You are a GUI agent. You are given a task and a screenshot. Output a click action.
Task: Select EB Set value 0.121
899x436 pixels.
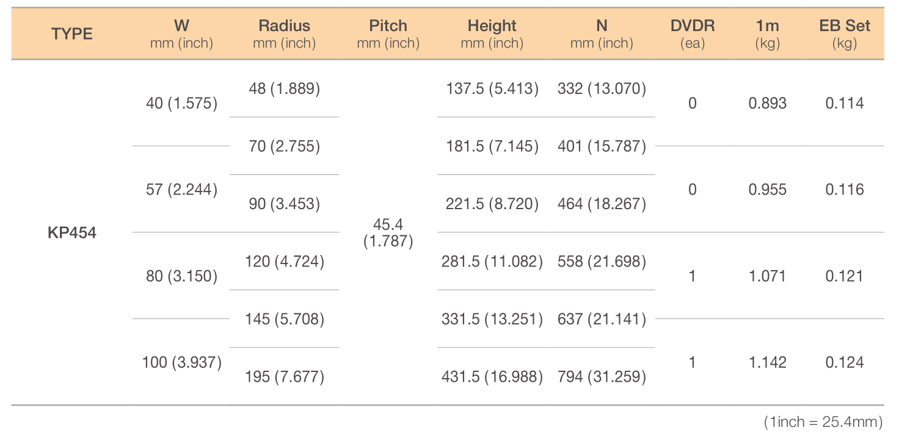click(x=845, y=276)
